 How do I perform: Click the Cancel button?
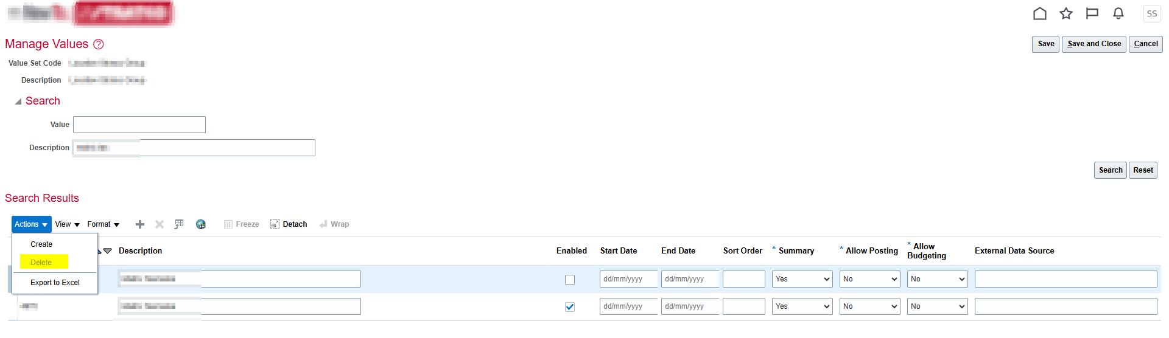pos(1146,44)
